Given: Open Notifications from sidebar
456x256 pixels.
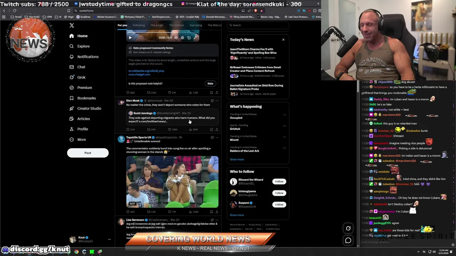Looking at the screenshot, I should [84, 57].
